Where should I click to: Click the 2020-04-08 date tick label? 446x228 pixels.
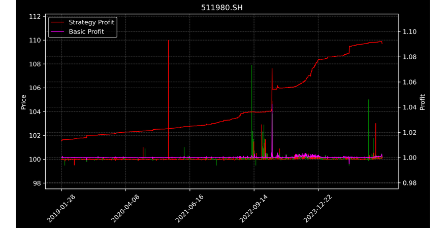[x=125, y=208]
